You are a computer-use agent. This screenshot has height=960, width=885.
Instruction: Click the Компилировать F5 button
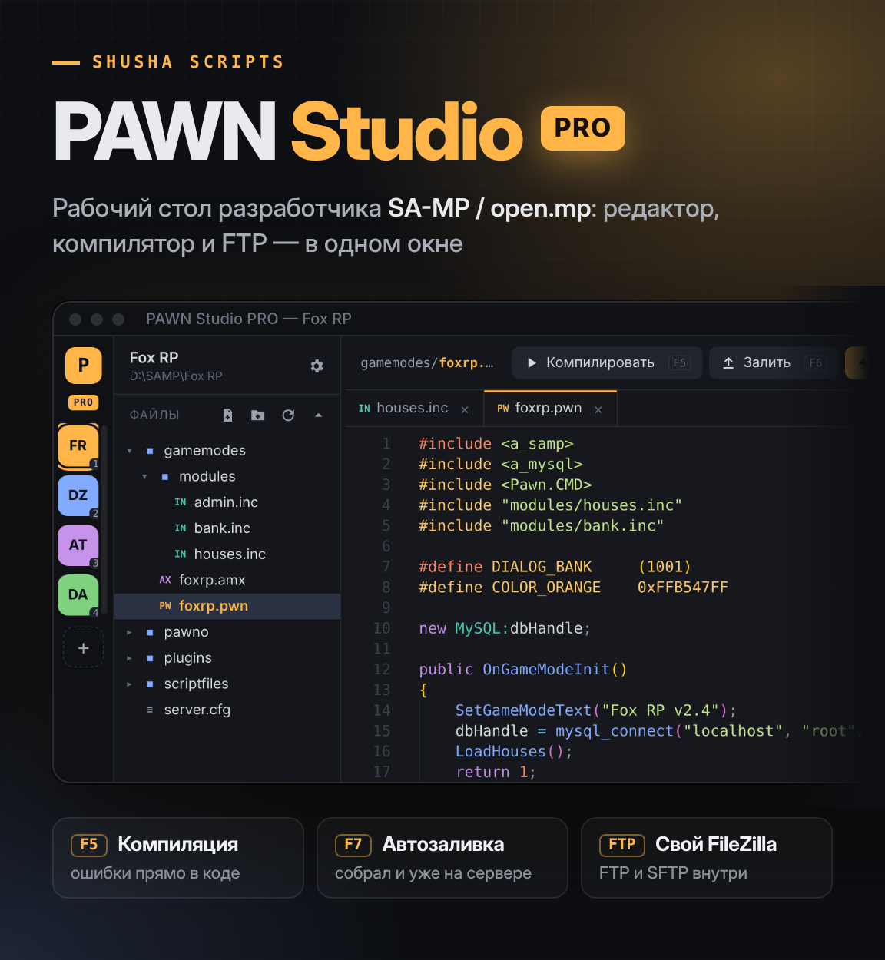(607, 362)
